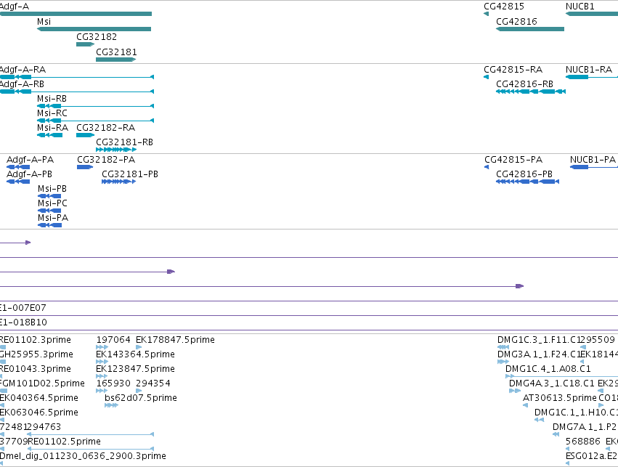This screenshot has width=618, height=467.
Task: Click the CG42816-PB protein glyph
Action: [x=527, y=182]
